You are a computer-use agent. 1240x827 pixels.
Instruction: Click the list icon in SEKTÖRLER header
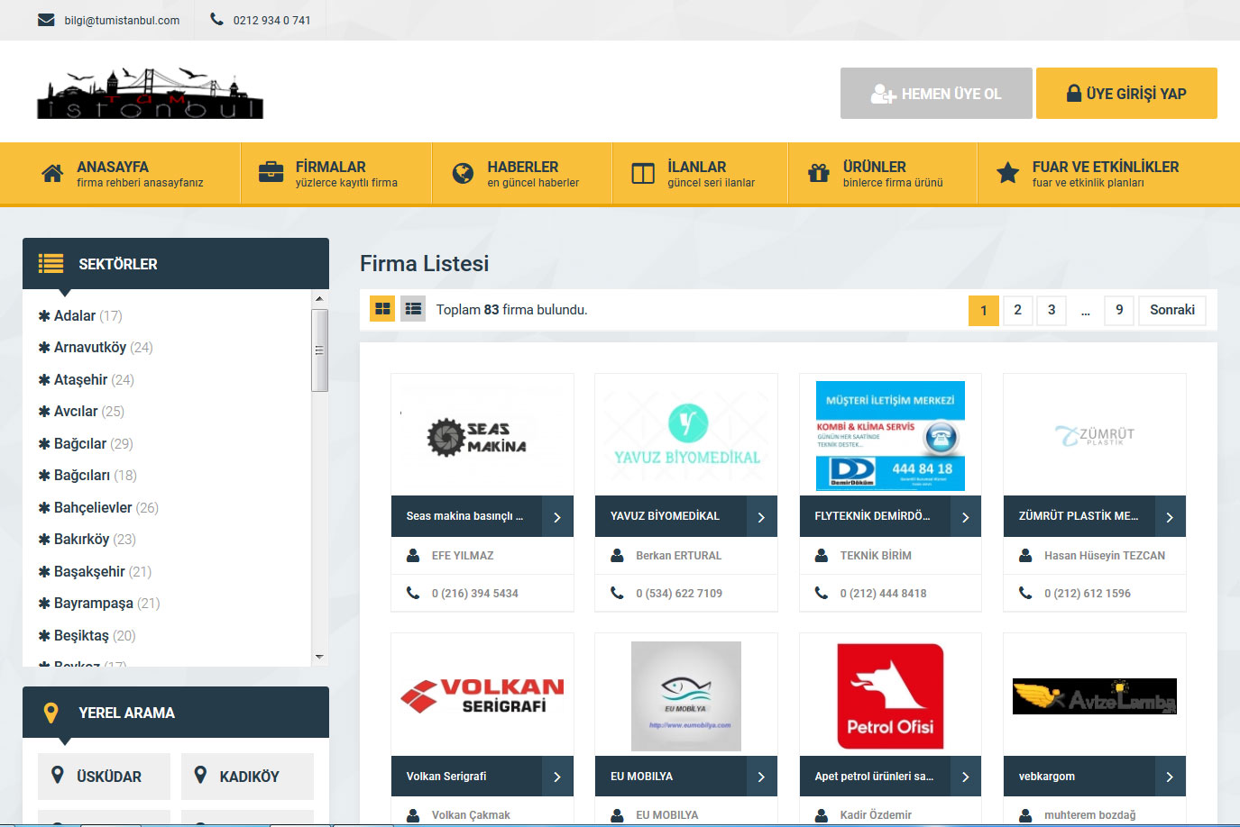(x=51, y=263)
